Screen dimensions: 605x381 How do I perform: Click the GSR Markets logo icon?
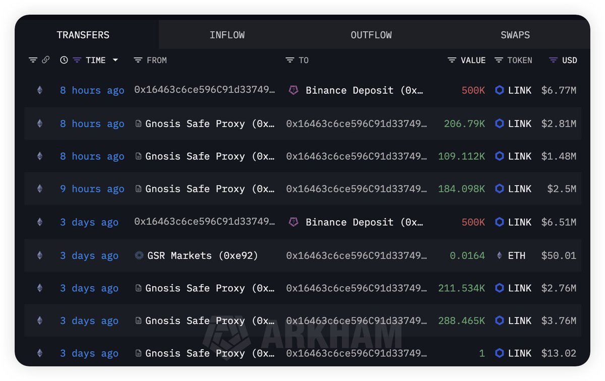click(140, 256)
